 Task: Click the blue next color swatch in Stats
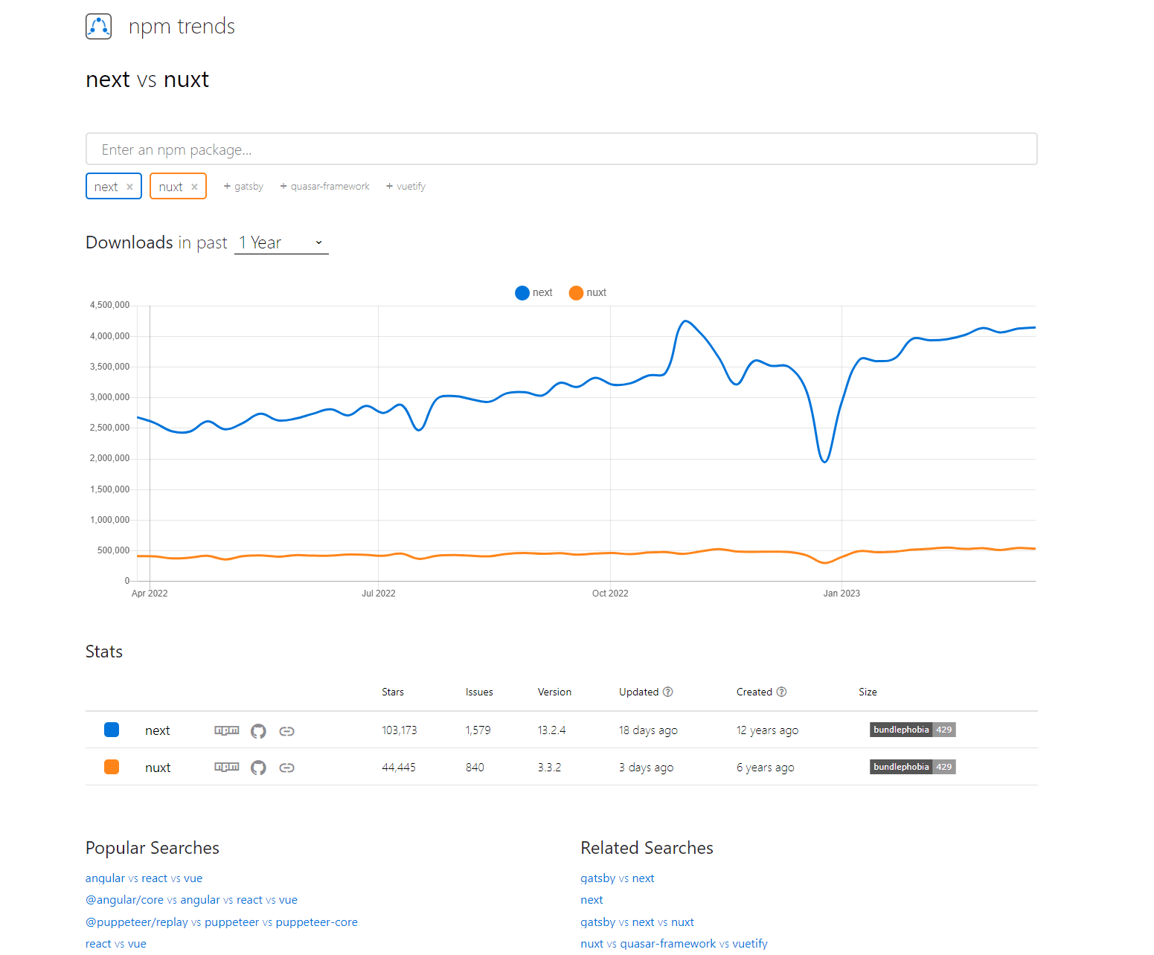click(x=112, y=730)
